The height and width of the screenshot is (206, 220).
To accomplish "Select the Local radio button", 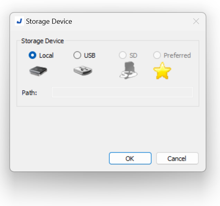I will tap(33, 55).
